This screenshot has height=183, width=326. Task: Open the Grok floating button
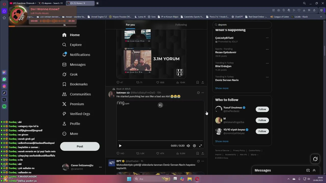[315, 159]
